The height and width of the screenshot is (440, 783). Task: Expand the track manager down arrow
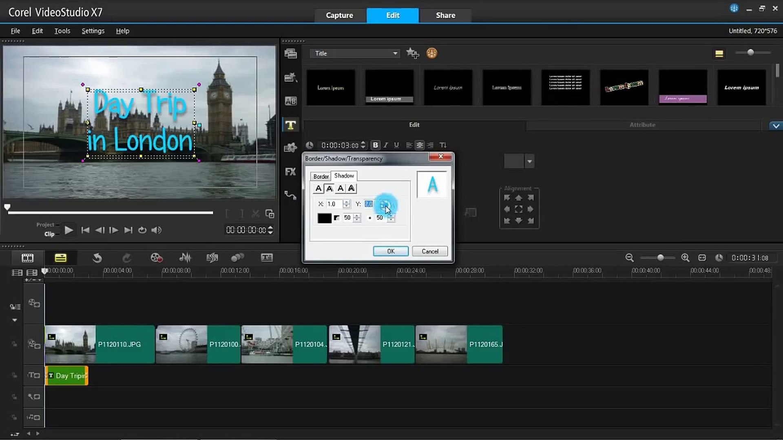15,320
